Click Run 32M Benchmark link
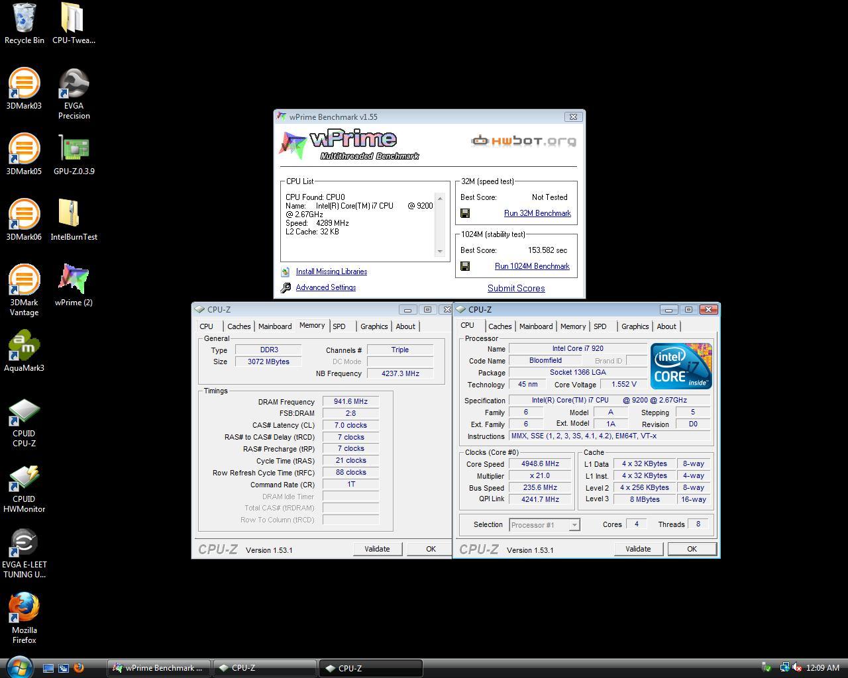This screenshot has height=678, width=848. coord(537,213)
